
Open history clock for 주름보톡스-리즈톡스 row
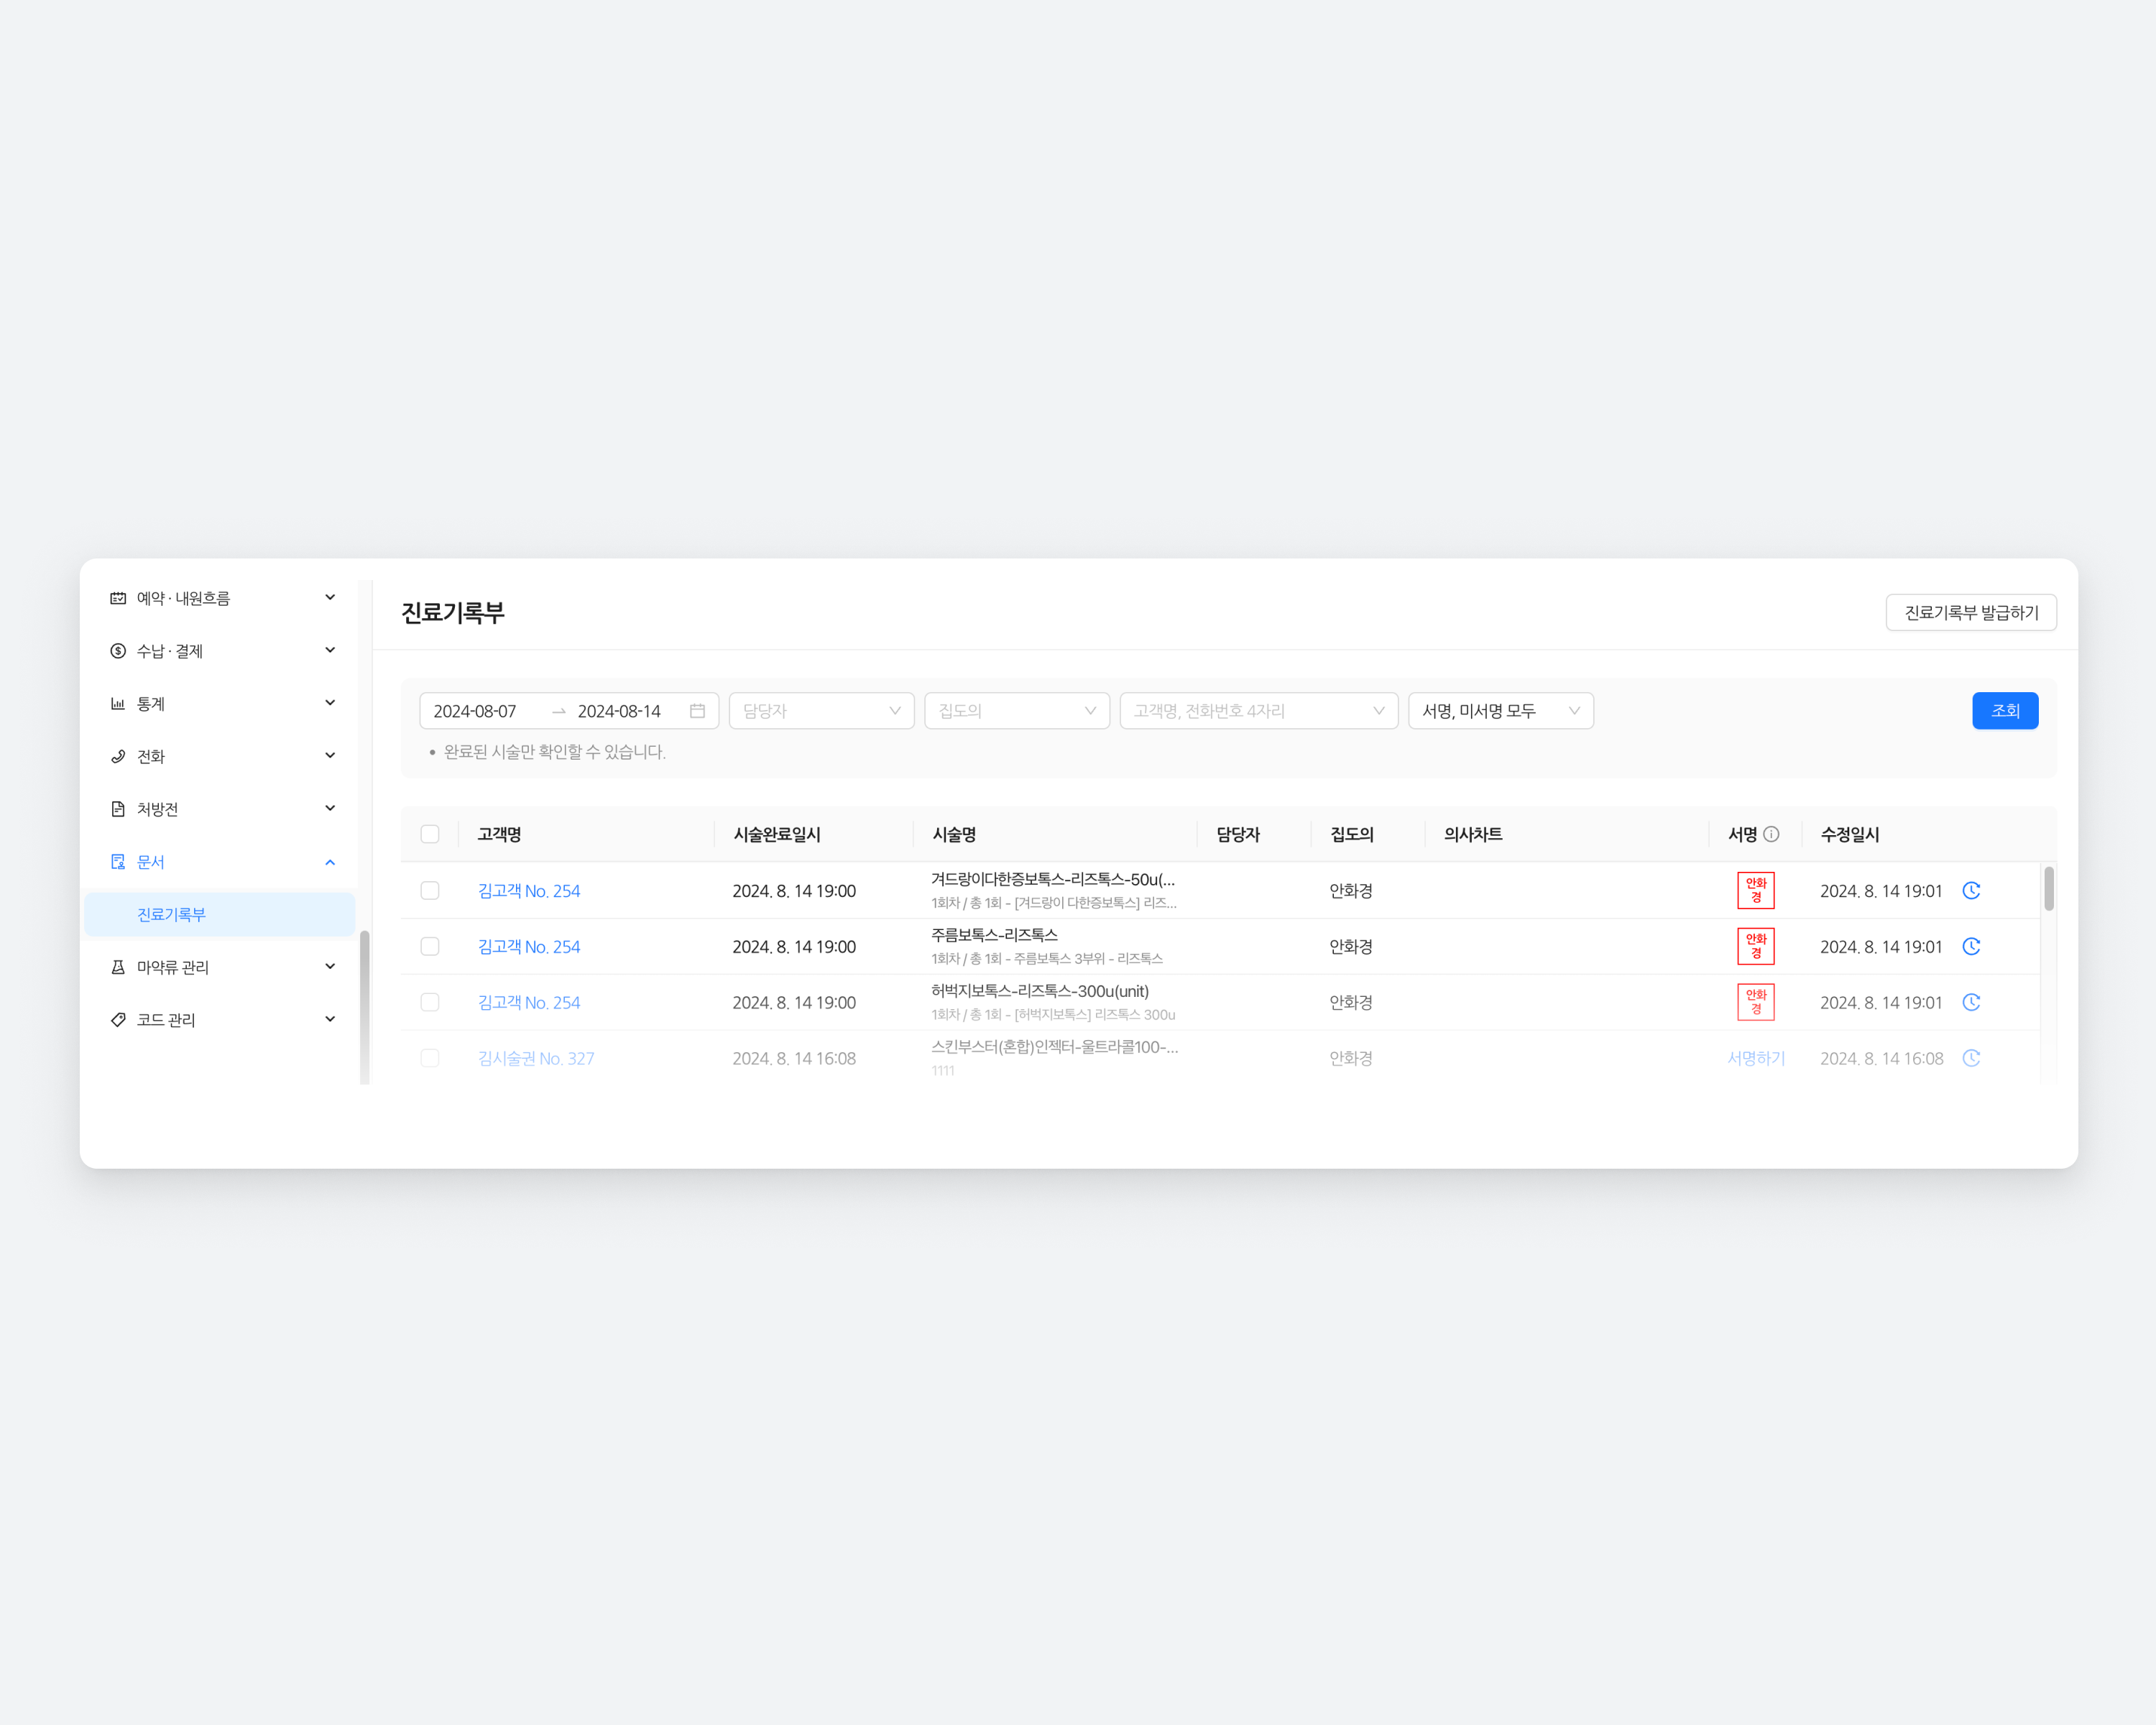click(x=1971, y=946)
